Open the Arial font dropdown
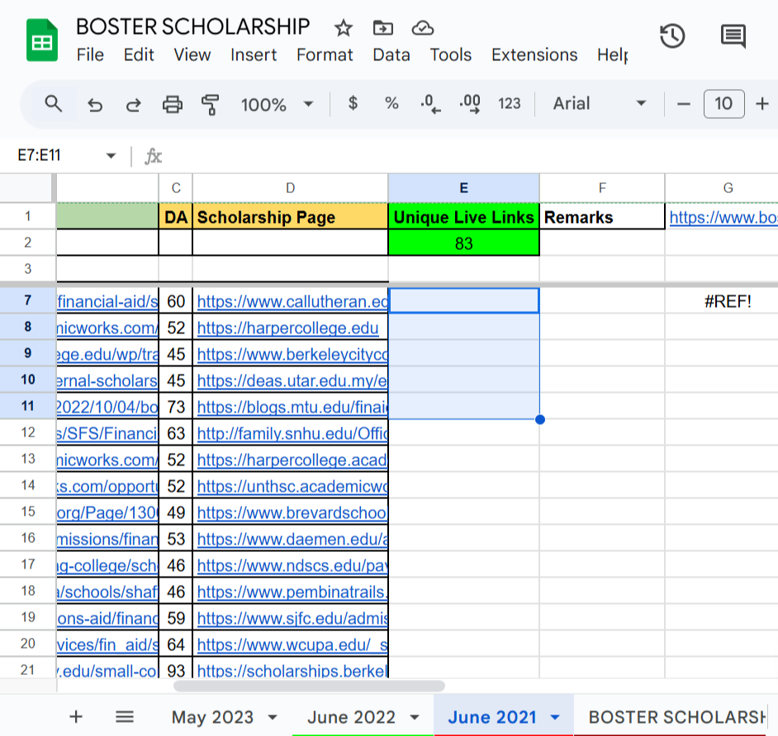Image resolution: width=778 pixels, height=736 pixels. point(599,104)
